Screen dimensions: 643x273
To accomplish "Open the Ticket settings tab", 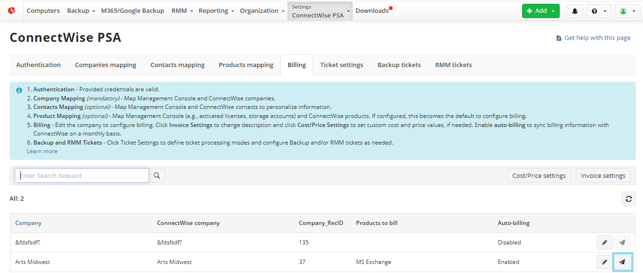I will [x=341, y=65].
